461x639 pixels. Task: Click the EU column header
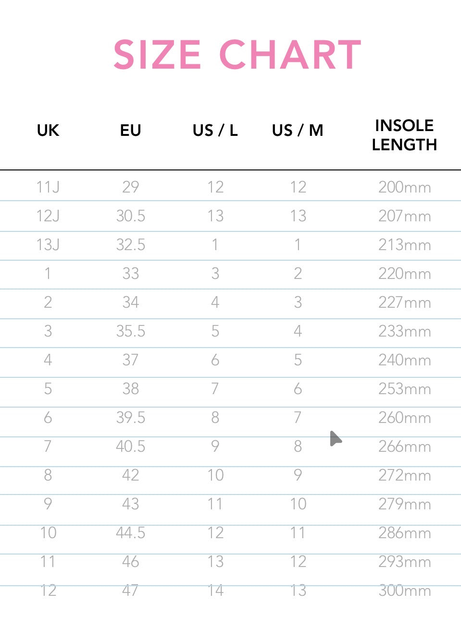(130, 131)
